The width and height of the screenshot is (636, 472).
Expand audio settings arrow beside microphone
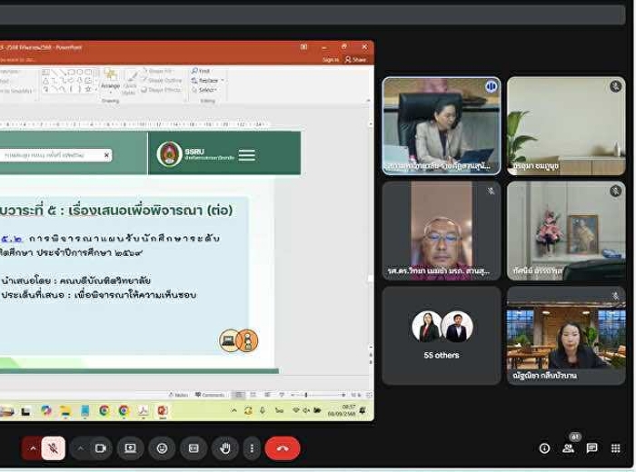click(33, 448)
